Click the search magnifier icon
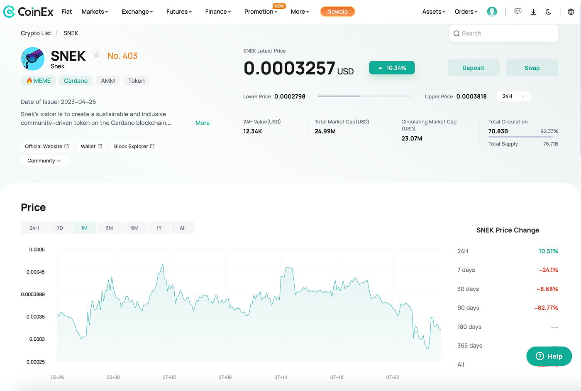 tap(456, 34)
